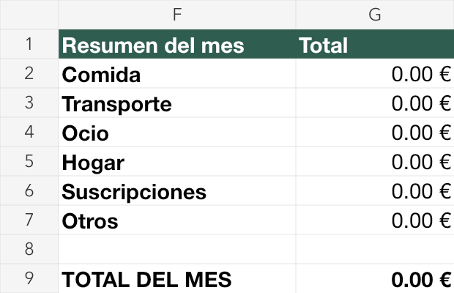The image size is (454, 293).
Task: Select the 'Hogar' label cell
Action: [177, 161]
